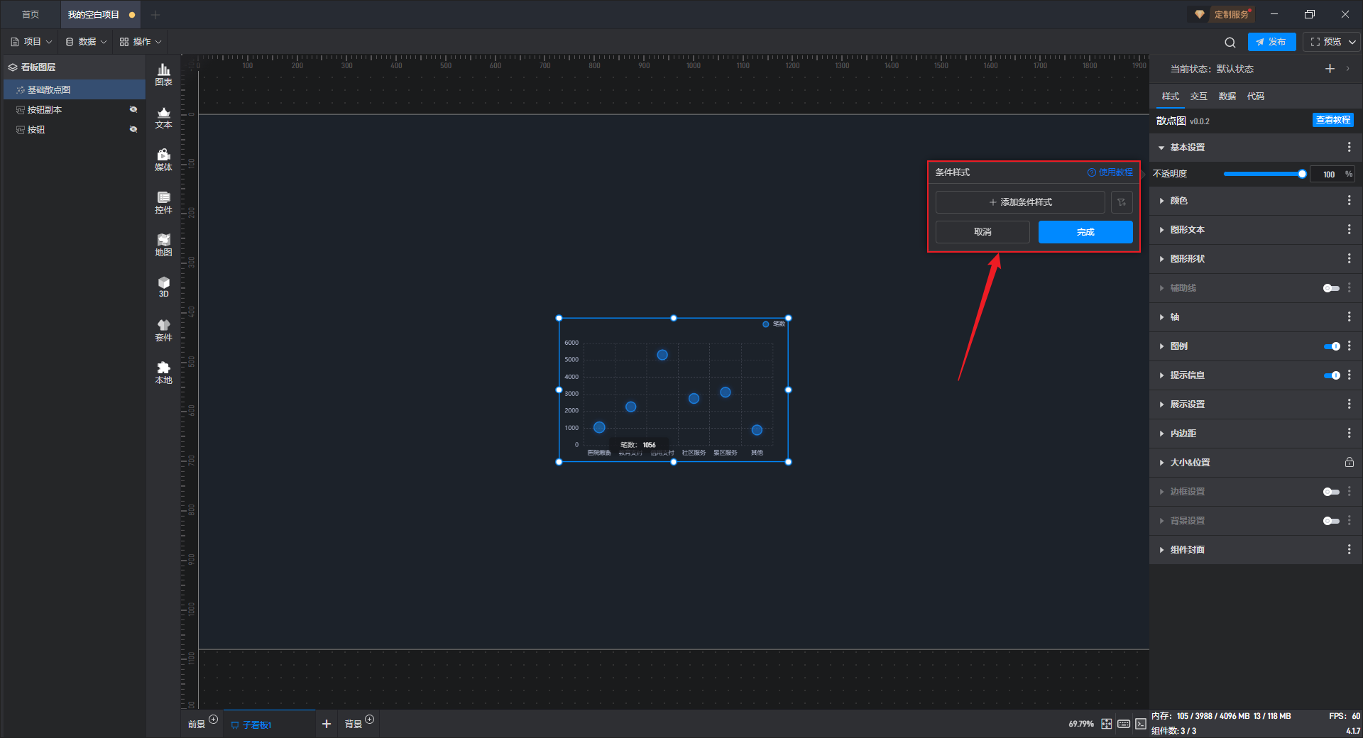
Task: Expand the 图形文本 section
Action: point(1161,230)
